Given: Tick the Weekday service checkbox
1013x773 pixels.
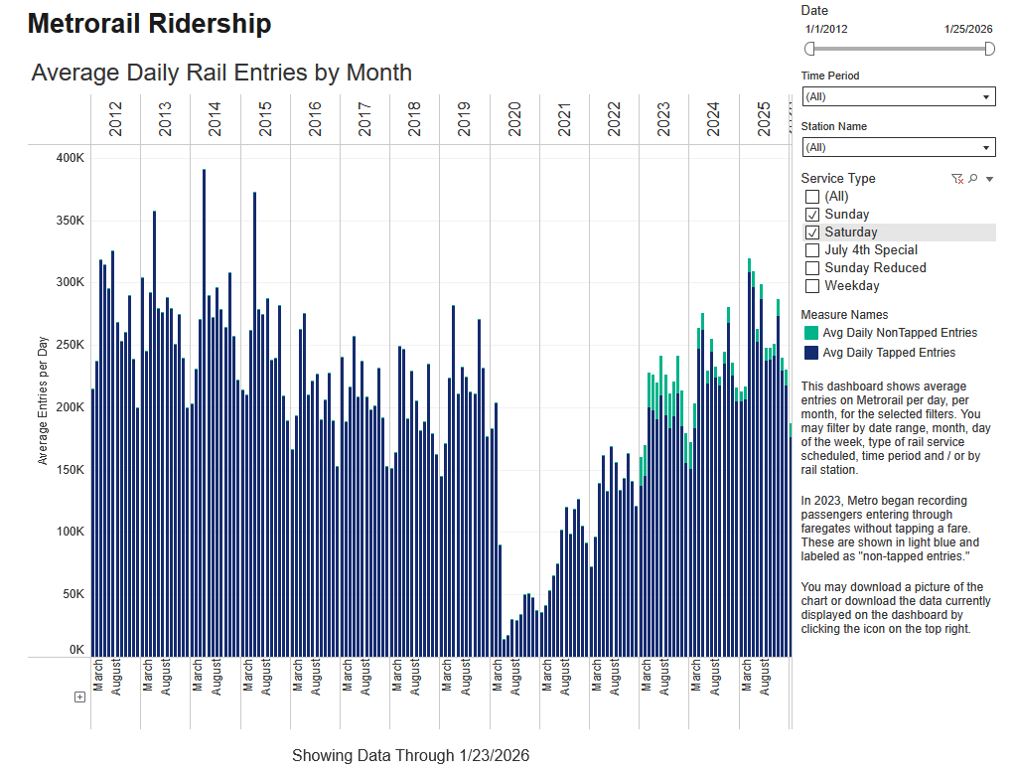Looking at the screenshot, I should pos(812,286).
